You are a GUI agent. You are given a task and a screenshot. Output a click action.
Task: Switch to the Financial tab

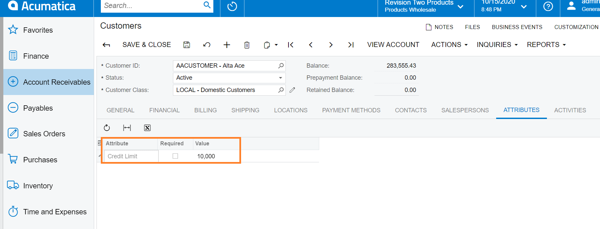point(164,110)
